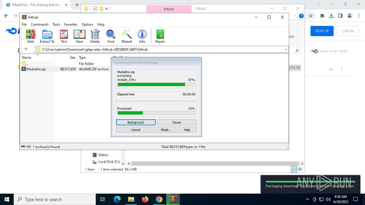Viewport: 365px width, 205px height.
Task: Open three-dot menu on MediaFire file row
Action: [342, 69]
